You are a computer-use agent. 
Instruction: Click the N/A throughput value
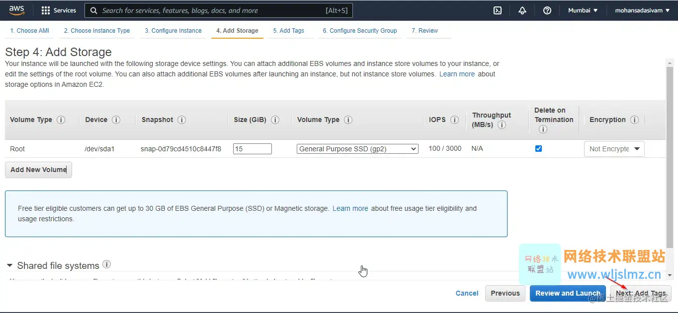point(477,148)
